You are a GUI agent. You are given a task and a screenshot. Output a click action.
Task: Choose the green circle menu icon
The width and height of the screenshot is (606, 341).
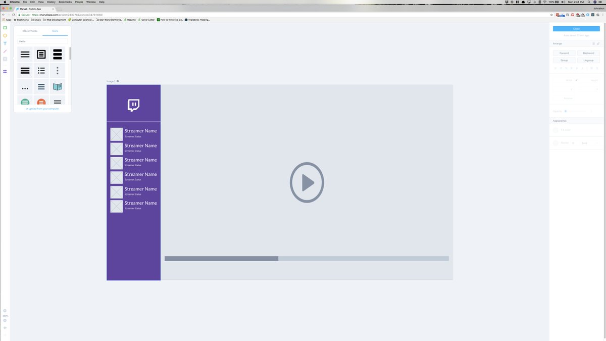[x=25, y=100]
